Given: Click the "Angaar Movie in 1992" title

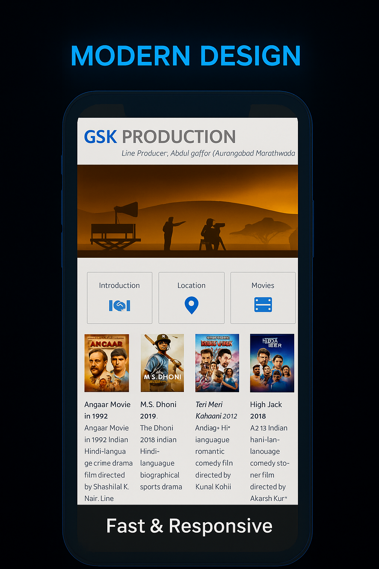Looking at the screenshot, I should [x=107, y=410].
